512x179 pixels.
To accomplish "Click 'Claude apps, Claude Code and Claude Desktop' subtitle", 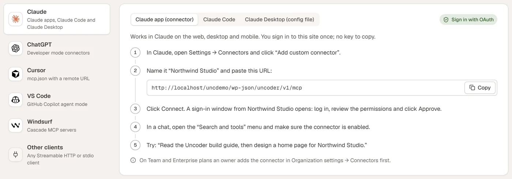I will click(x=61, y=24).
